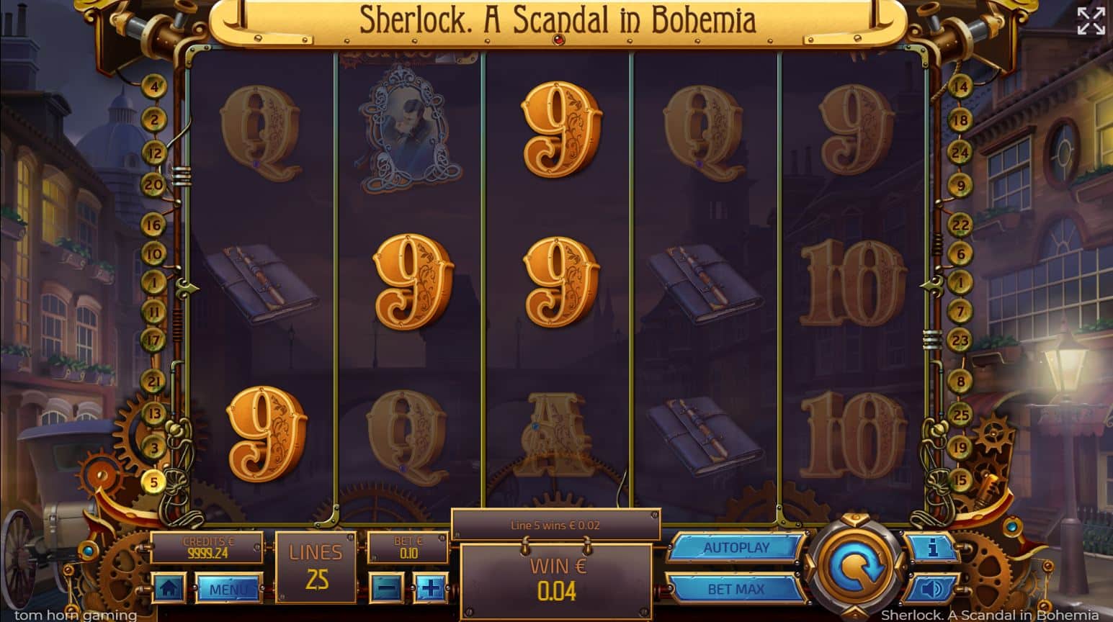This screenshot has height=622, width=1113.
Task: Click the BET MAX button
Action: point(736,589)
